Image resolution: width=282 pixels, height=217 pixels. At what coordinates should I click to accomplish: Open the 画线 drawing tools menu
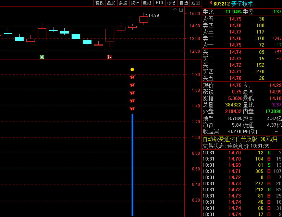[147, 3]
